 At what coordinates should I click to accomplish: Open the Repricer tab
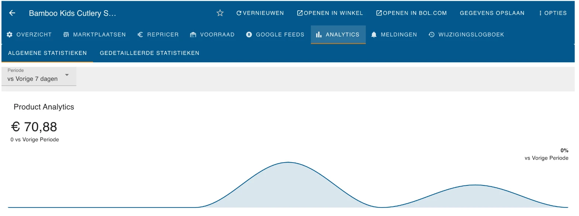[158, 35]
